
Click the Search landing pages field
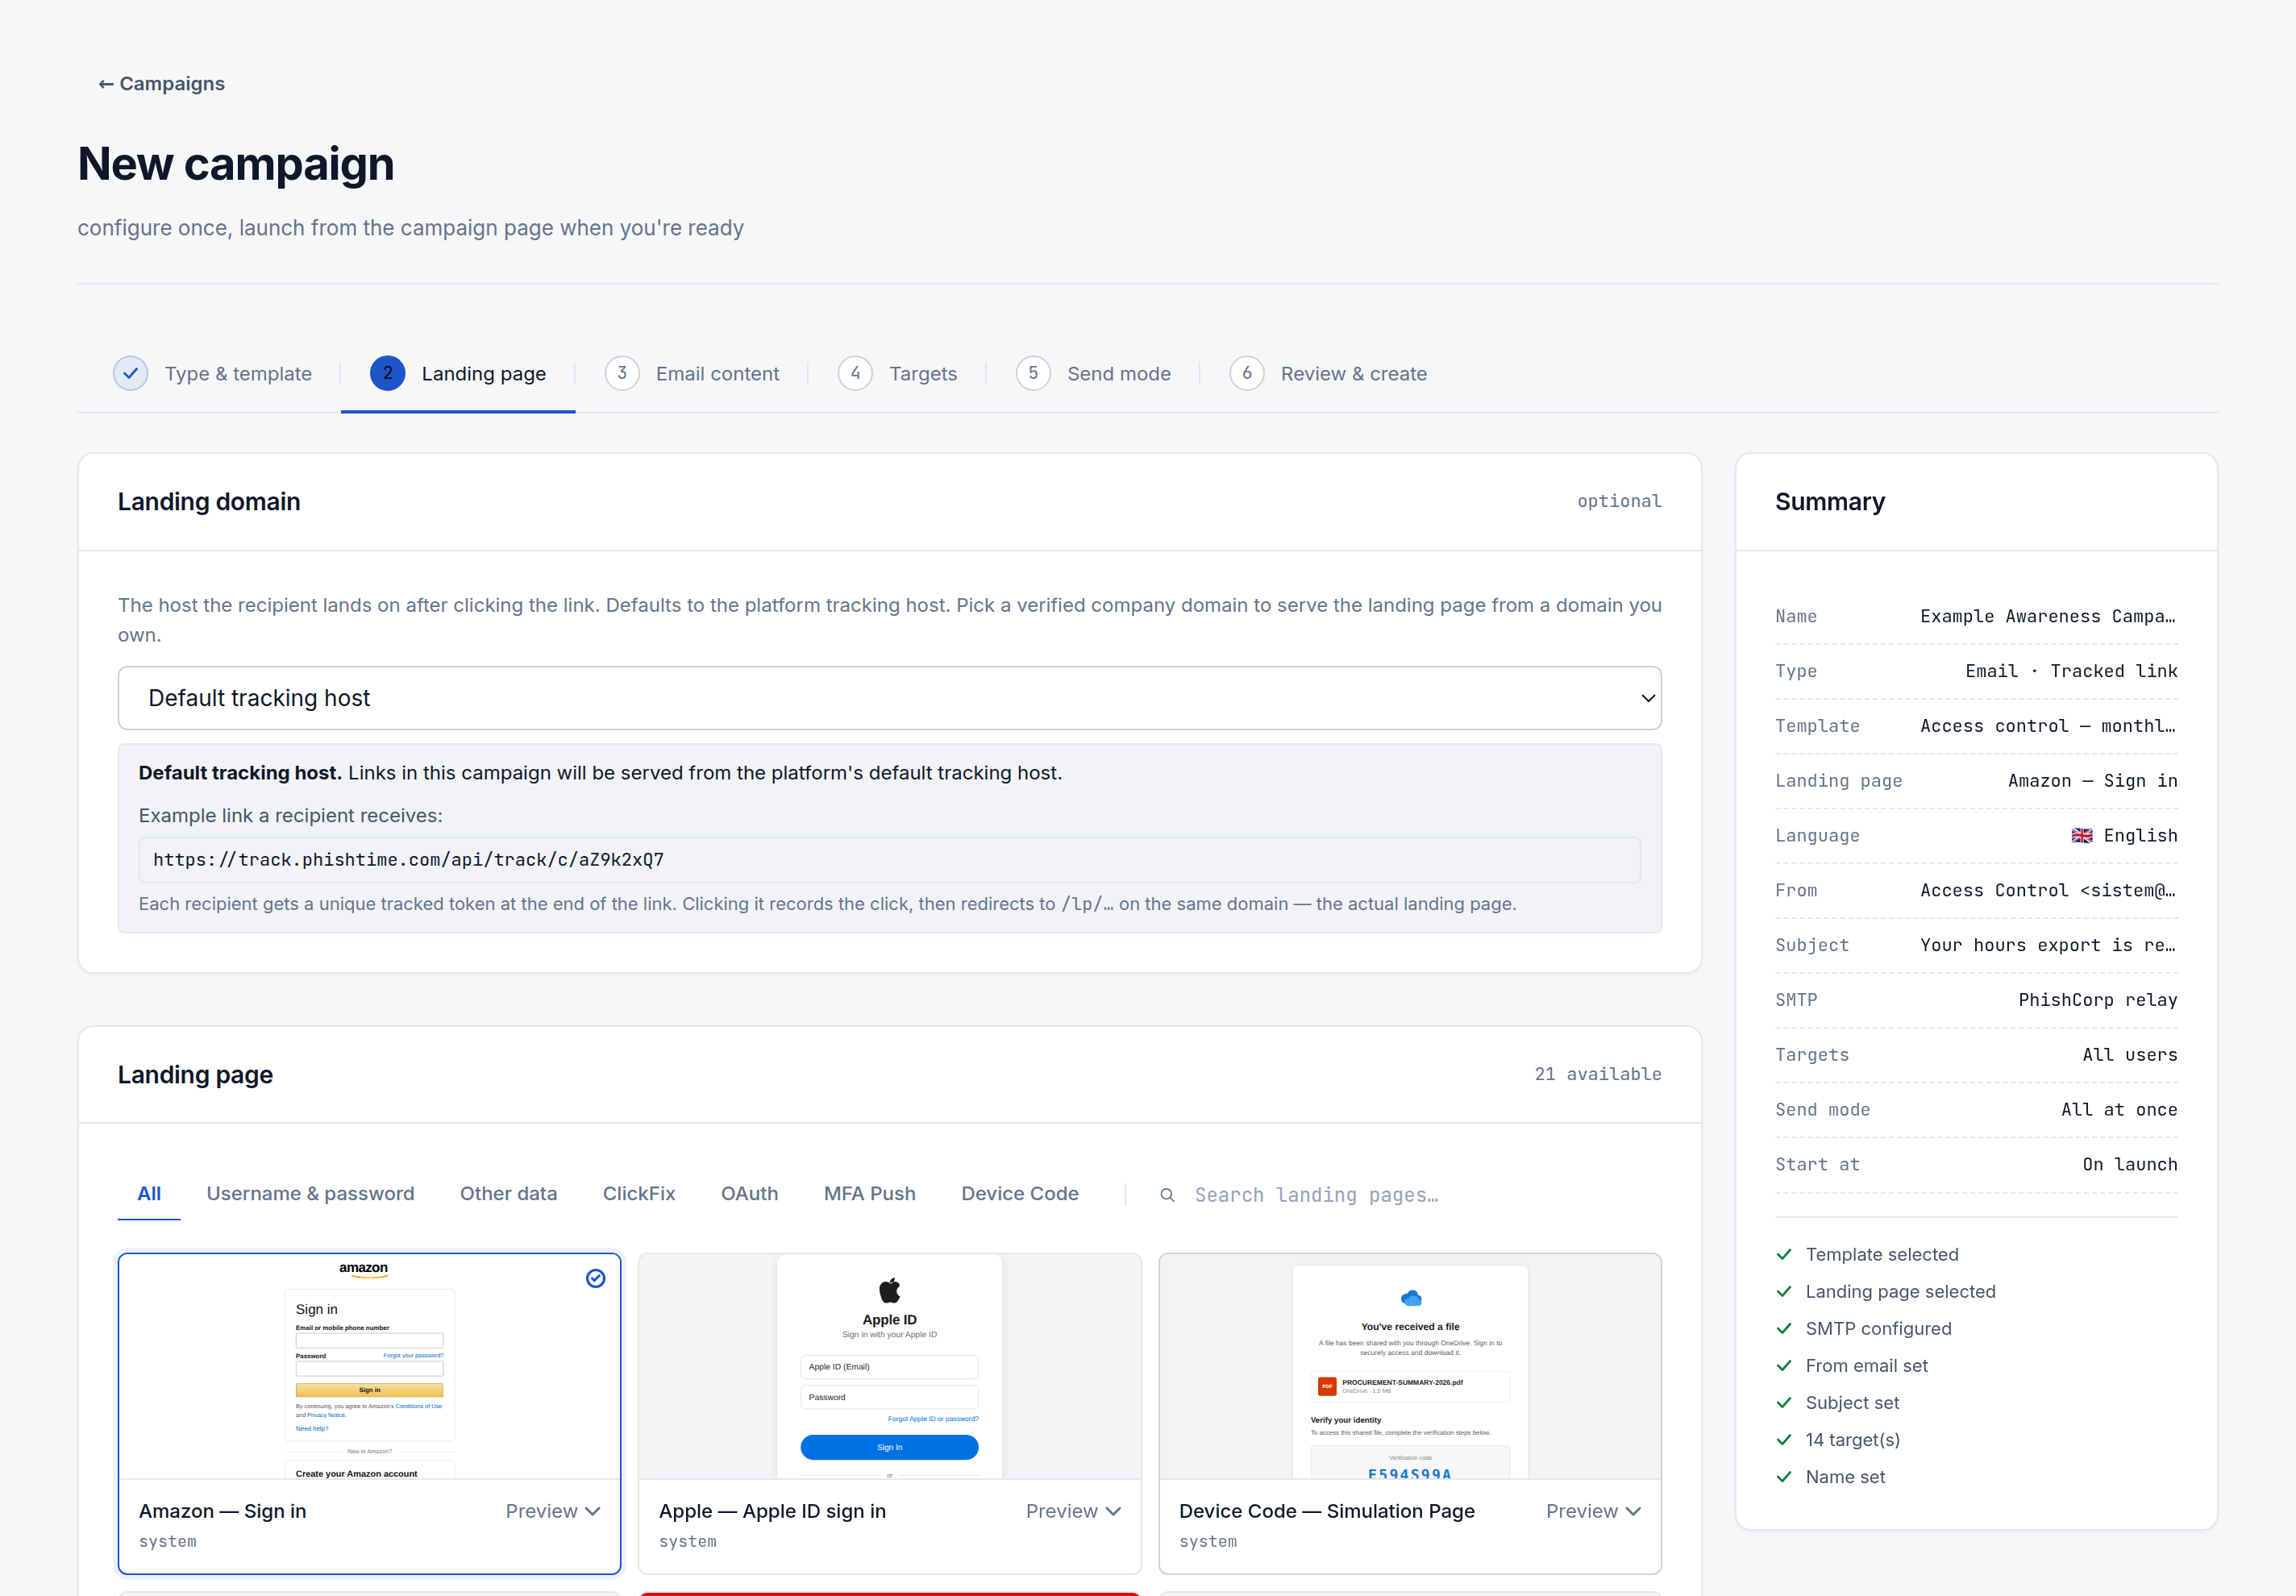pyautogui.click(x=1410, y=1195)
